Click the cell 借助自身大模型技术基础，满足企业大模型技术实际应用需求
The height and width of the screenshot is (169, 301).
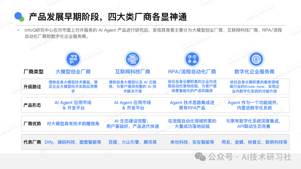[73, 87]
